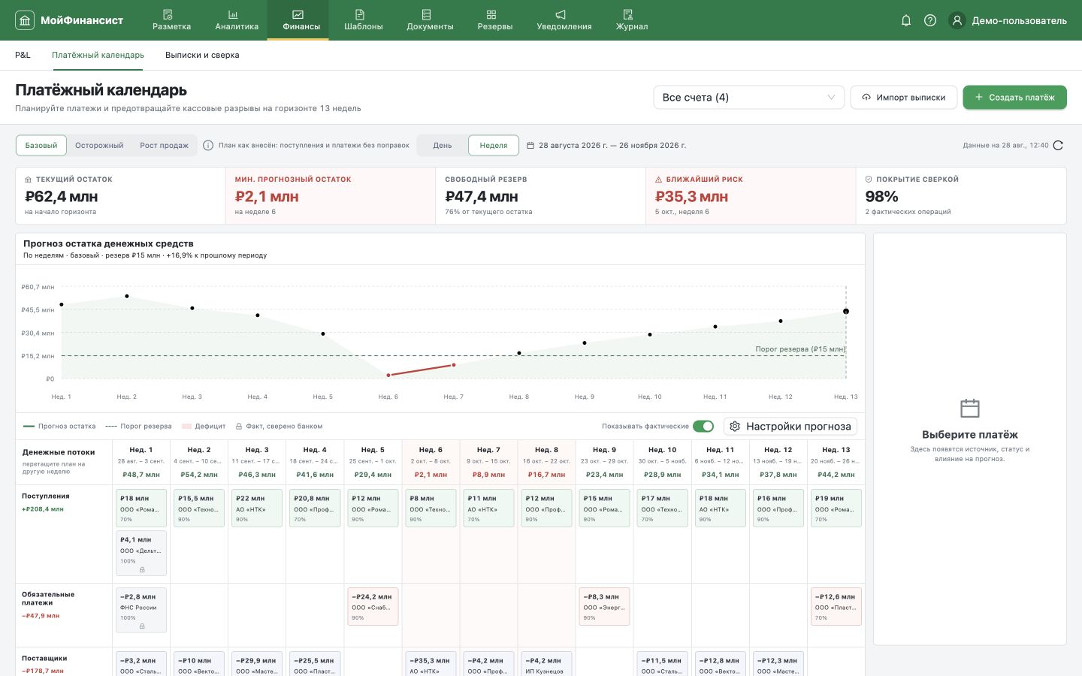Click the lock icon on ФНС России card

pyautogui.click(x=142, y=626)
